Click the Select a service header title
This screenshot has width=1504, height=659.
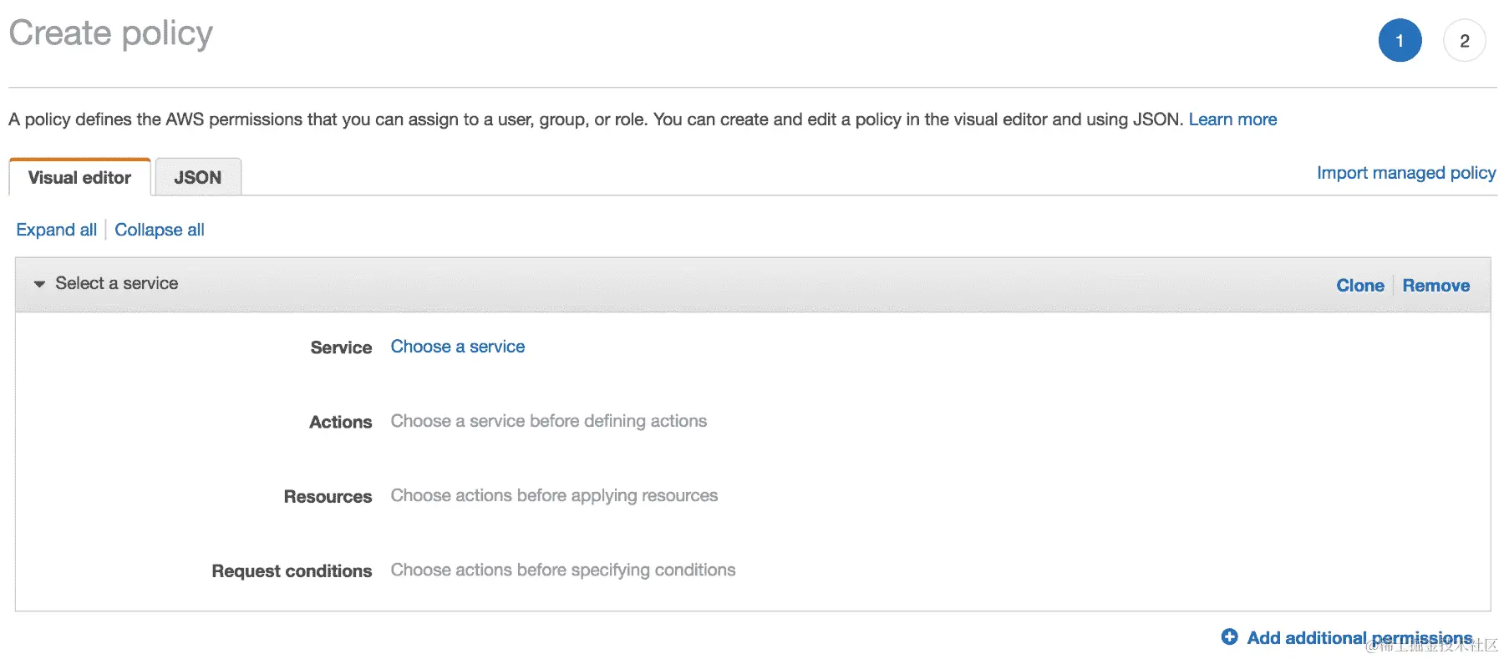click(x=117, y=283)
